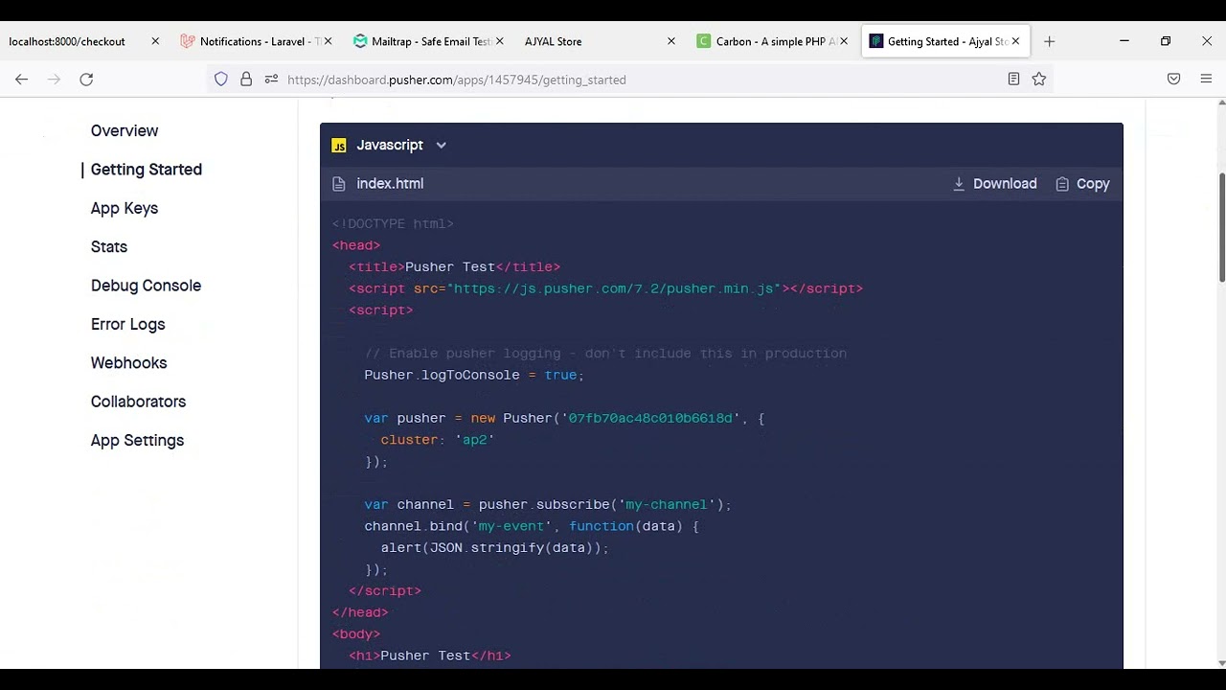
Task: Open Stats in the sidebar
Action: pyautogui.click(x=109, y=247)
